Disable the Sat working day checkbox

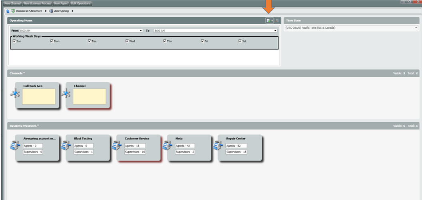click(x=240, y=41)
